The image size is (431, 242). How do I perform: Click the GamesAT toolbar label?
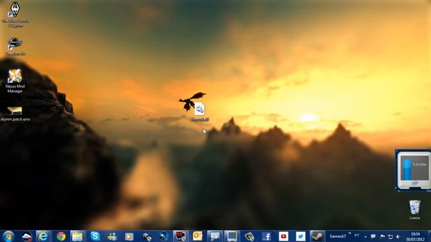337,236
